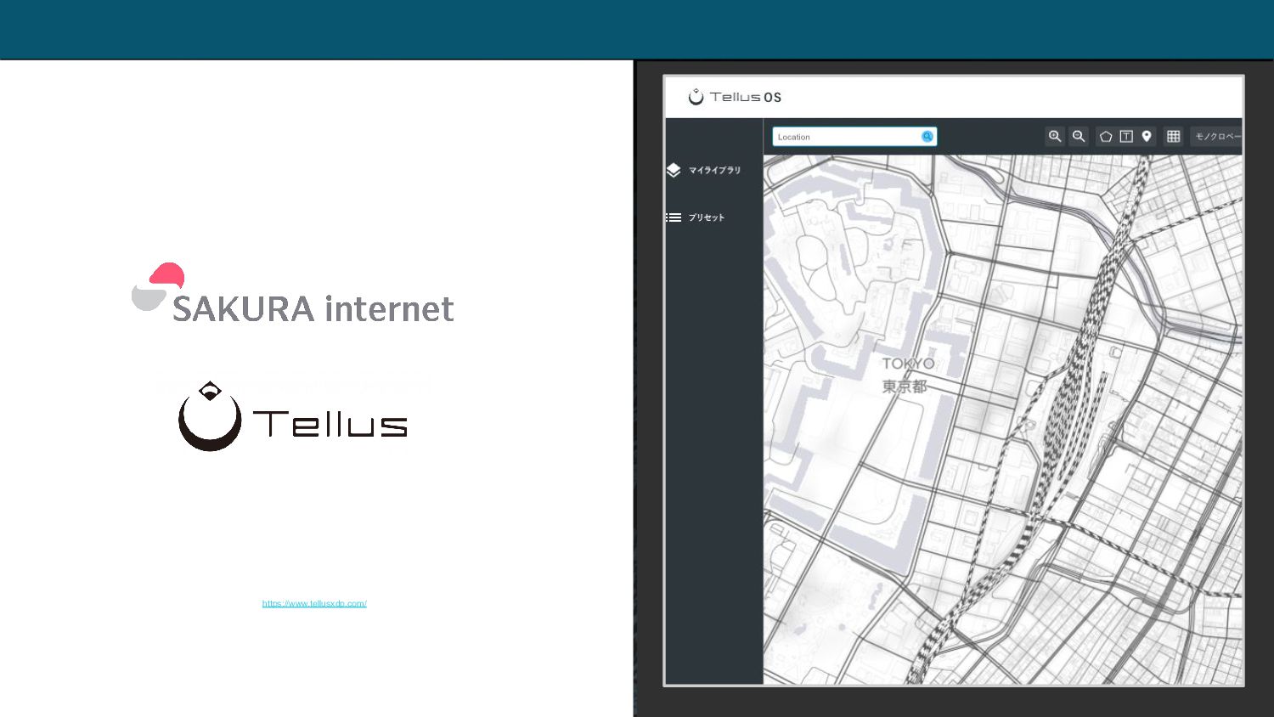Click the list icon beside プリセット
The height and width of the screenshot is (717, 1274).
tap(674, 217)
